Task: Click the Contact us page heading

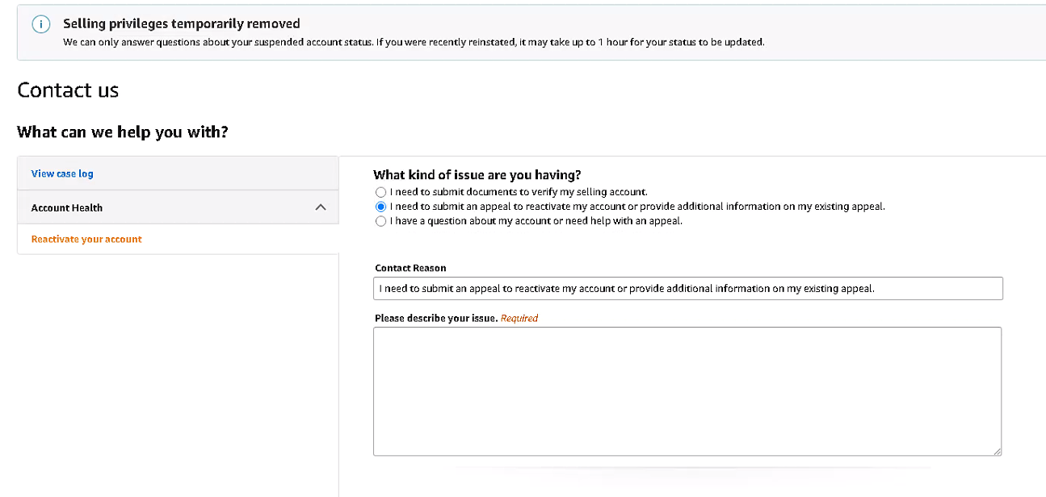Action: (68, 90)
